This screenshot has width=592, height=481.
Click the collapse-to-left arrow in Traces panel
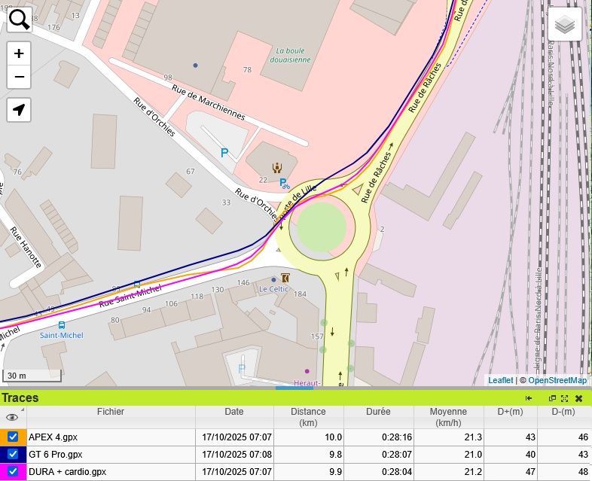[x=529, y=398]
